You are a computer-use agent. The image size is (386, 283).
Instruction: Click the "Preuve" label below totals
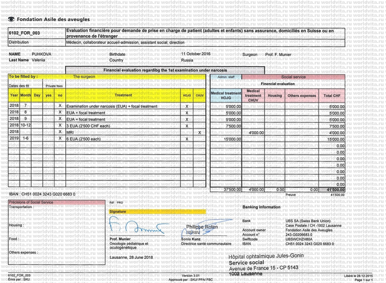291,195
